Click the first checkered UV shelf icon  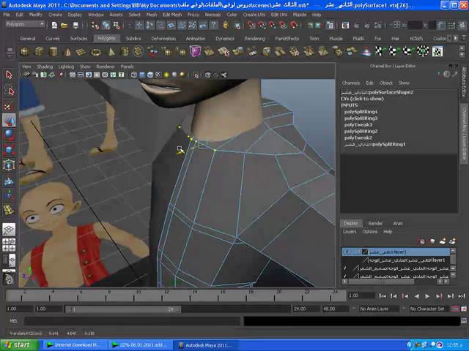click(x=380, y=52)
